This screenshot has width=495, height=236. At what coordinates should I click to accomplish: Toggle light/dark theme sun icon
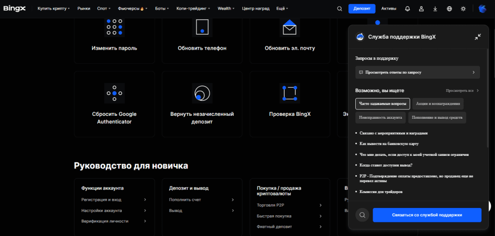click(x=463, y=9)
